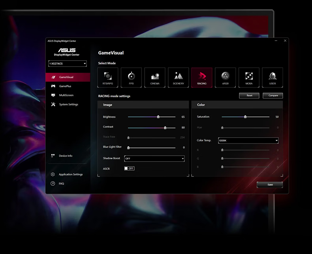
Task: Toggle the ASCR switch
Action: (129, 168)
